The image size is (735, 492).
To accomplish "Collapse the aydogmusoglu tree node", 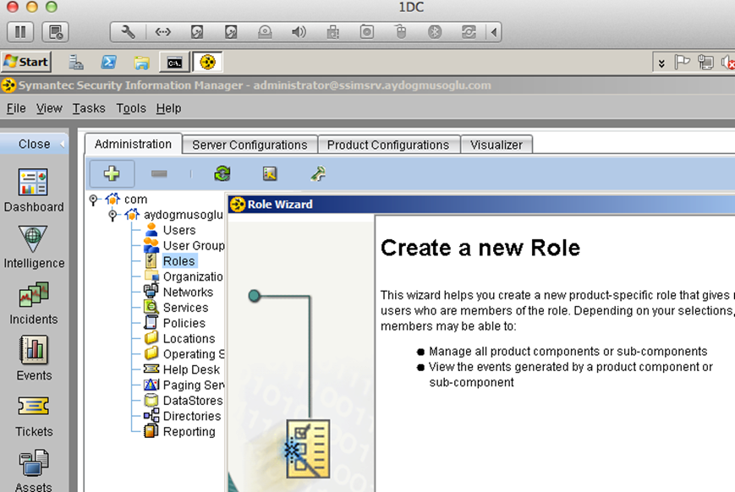I will click(112, 215).
